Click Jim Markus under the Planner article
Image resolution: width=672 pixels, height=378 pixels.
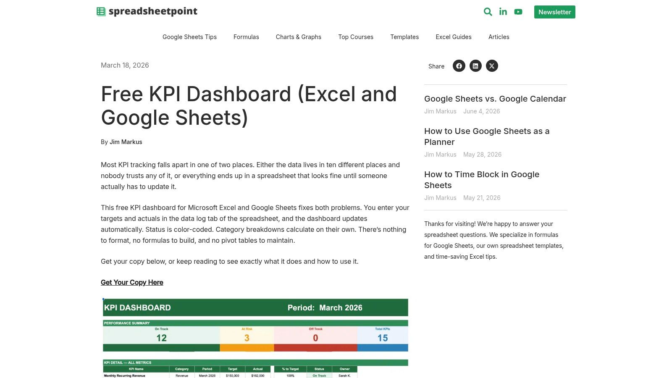coord(440,155)
